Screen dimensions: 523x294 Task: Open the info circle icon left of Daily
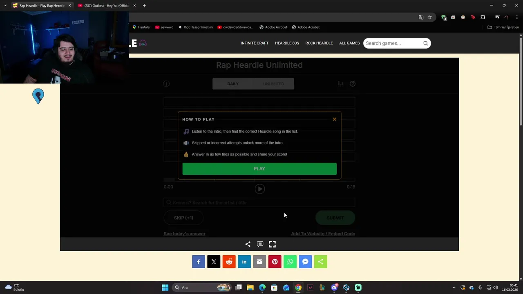point(166,84)
